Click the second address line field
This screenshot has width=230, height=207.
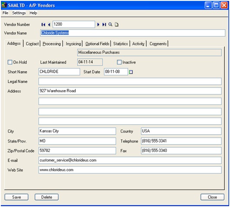click(x=130, y=101)
